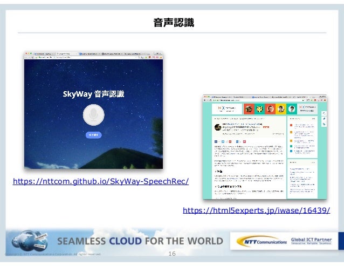Click the slide title 音声認識
The image size is (344, 266).
point(174,22)
